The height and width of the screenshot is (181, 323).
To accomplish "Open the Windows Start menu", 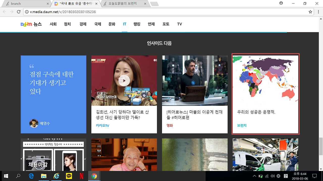I will [6, 176].
